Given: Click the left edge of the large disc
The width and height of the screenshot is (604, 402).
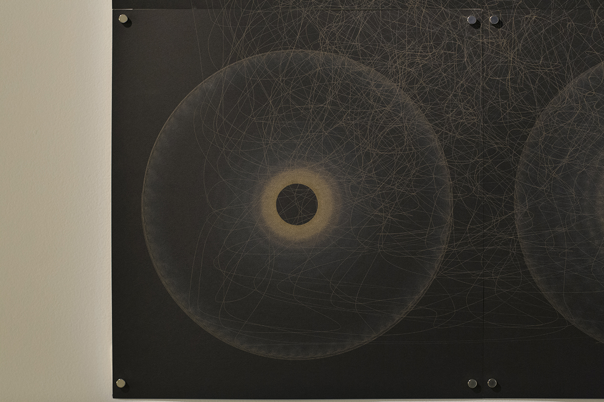Looking at the screenshot, I should pyautogui.click(x=143, y=204).
